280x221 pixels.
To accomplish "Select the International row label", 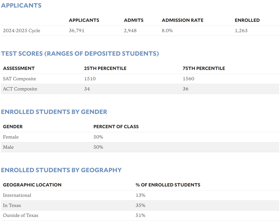I will (x=17, y=195).
